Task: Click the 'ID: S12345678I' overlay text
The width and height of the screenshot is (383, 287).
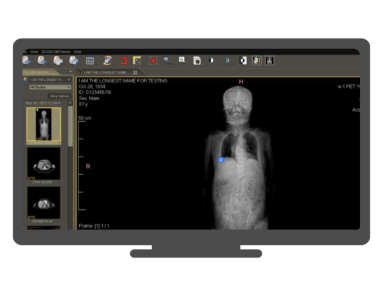Action: pyautogui.click(x=94, y=92)
